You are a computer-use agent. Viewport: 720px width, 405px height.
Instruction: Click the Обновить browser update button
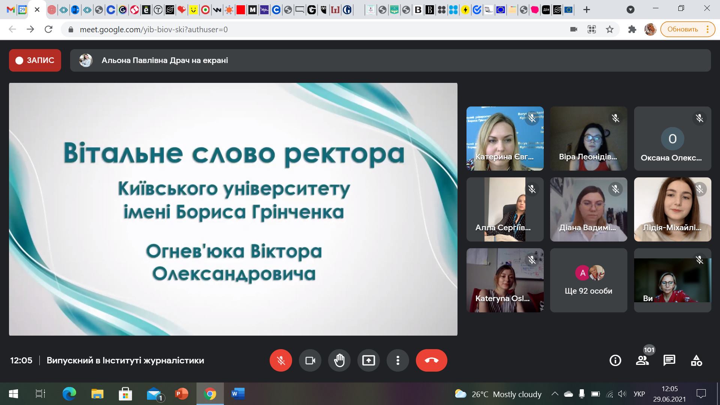(682, 29)
